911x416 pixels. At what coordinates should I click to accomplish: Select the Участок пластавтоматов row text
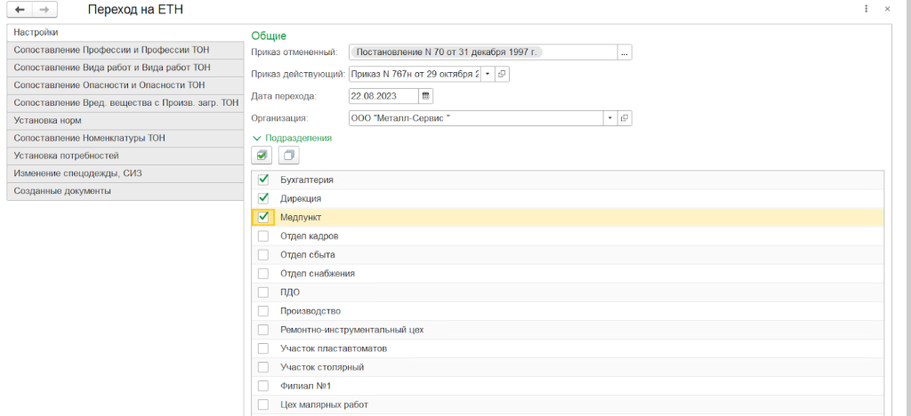pos(334,348)
